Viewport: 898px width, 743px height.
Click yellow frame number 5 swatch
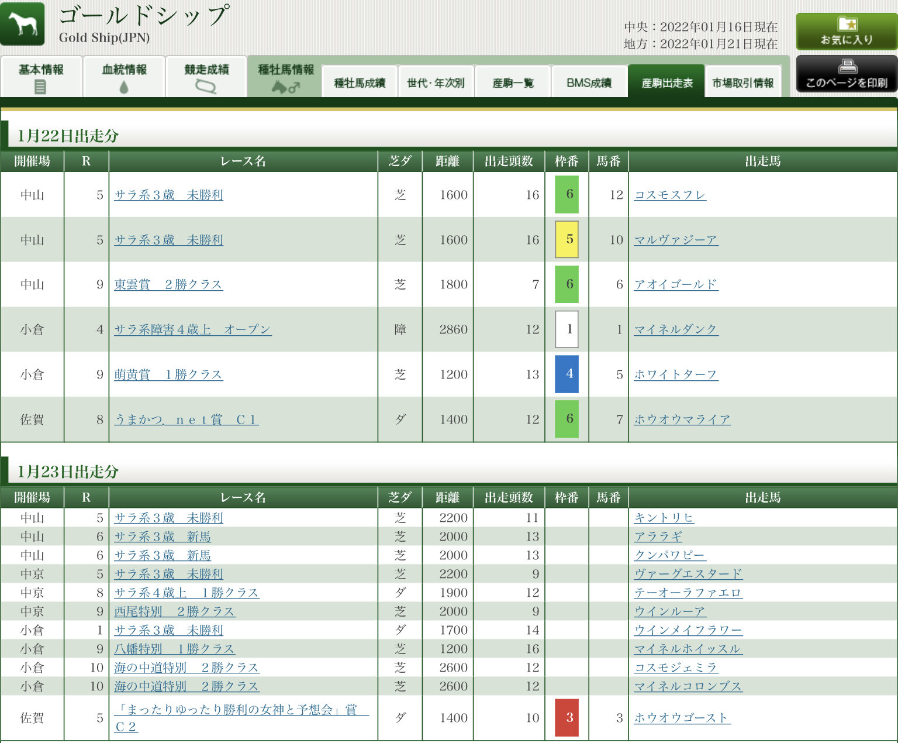[x=567, y=239]
